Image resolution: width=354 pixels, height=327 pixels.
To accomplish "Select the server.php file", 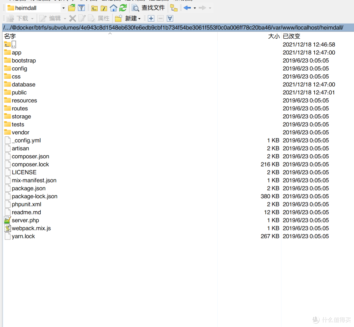I will pyautogui.click(x=25, y=220).
